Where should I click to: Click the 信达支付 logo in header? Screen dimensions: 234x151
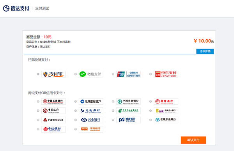coord(16,9)
